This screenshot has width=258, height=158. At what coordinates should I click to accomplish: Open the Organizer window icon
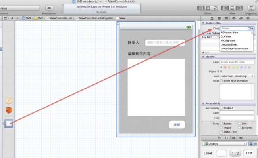pyautogui.click(x=251, y=8)
